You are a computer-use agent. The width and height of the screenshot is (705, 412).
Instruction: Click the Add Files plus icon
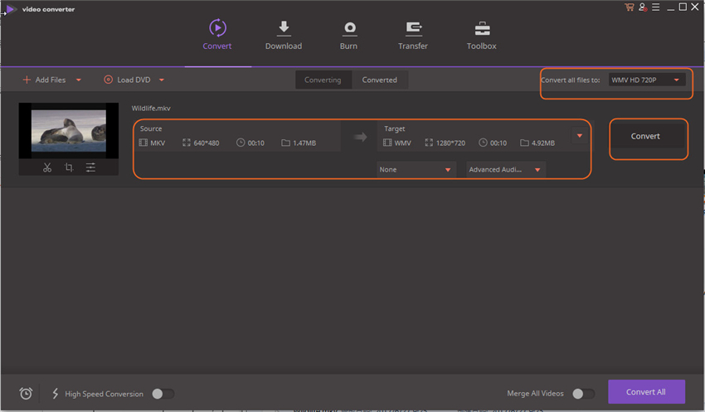point(27,80)
